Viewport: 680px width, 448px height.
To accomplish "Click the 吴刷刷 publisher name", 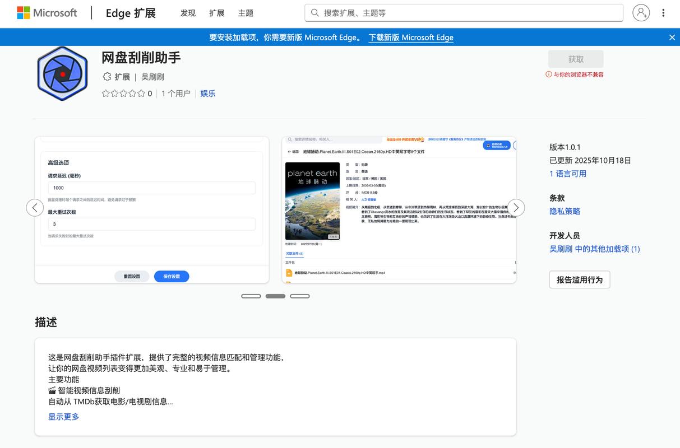I will coord(152,77).
